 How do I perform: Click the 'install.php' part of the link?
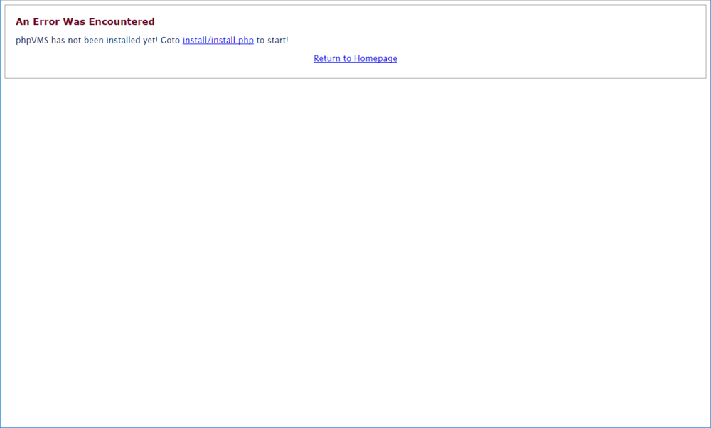232,41
